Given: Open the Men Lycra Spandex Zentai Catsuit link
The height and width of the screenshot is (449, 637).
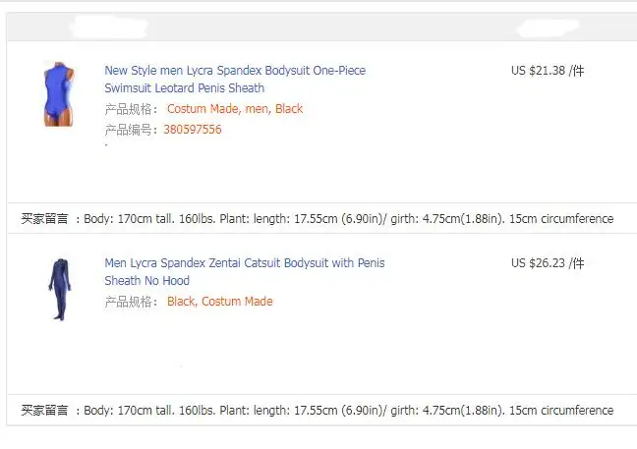Looking at the screenshot, I should click(x=245, y=263).
